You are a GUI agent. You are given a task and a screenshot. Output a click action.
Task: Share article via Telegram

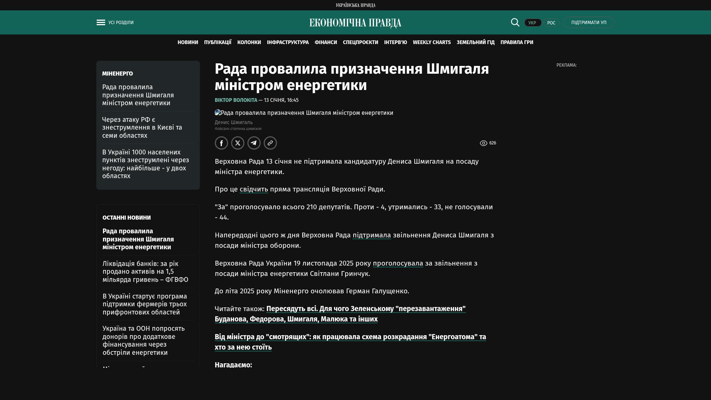(254, 143)
